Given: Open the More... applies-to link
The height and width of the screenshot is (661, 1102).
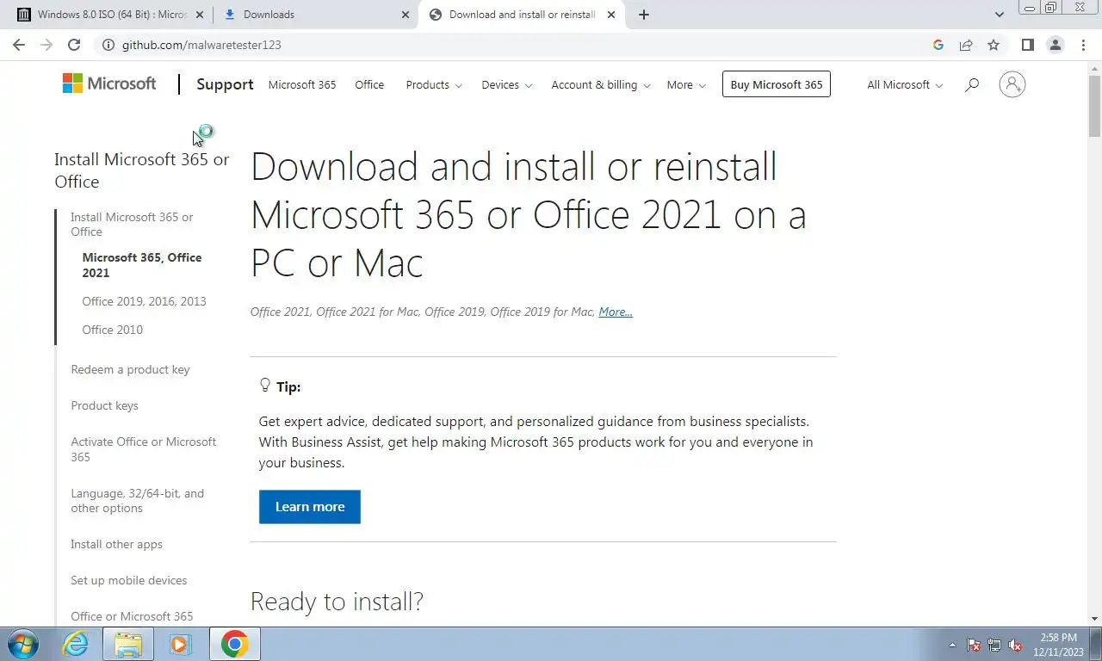Looking at the screenshot, I should pyautogui.click(x=616, y=312).
